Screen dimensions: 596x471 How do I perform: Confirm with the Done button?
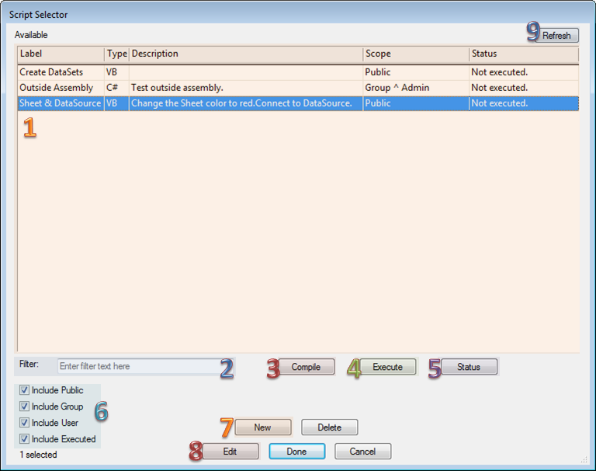(296, 452)
